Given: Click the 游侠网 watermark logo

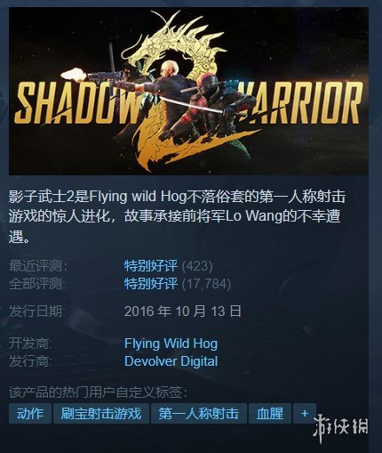Looking at the screenshot, I should point(341,427).
